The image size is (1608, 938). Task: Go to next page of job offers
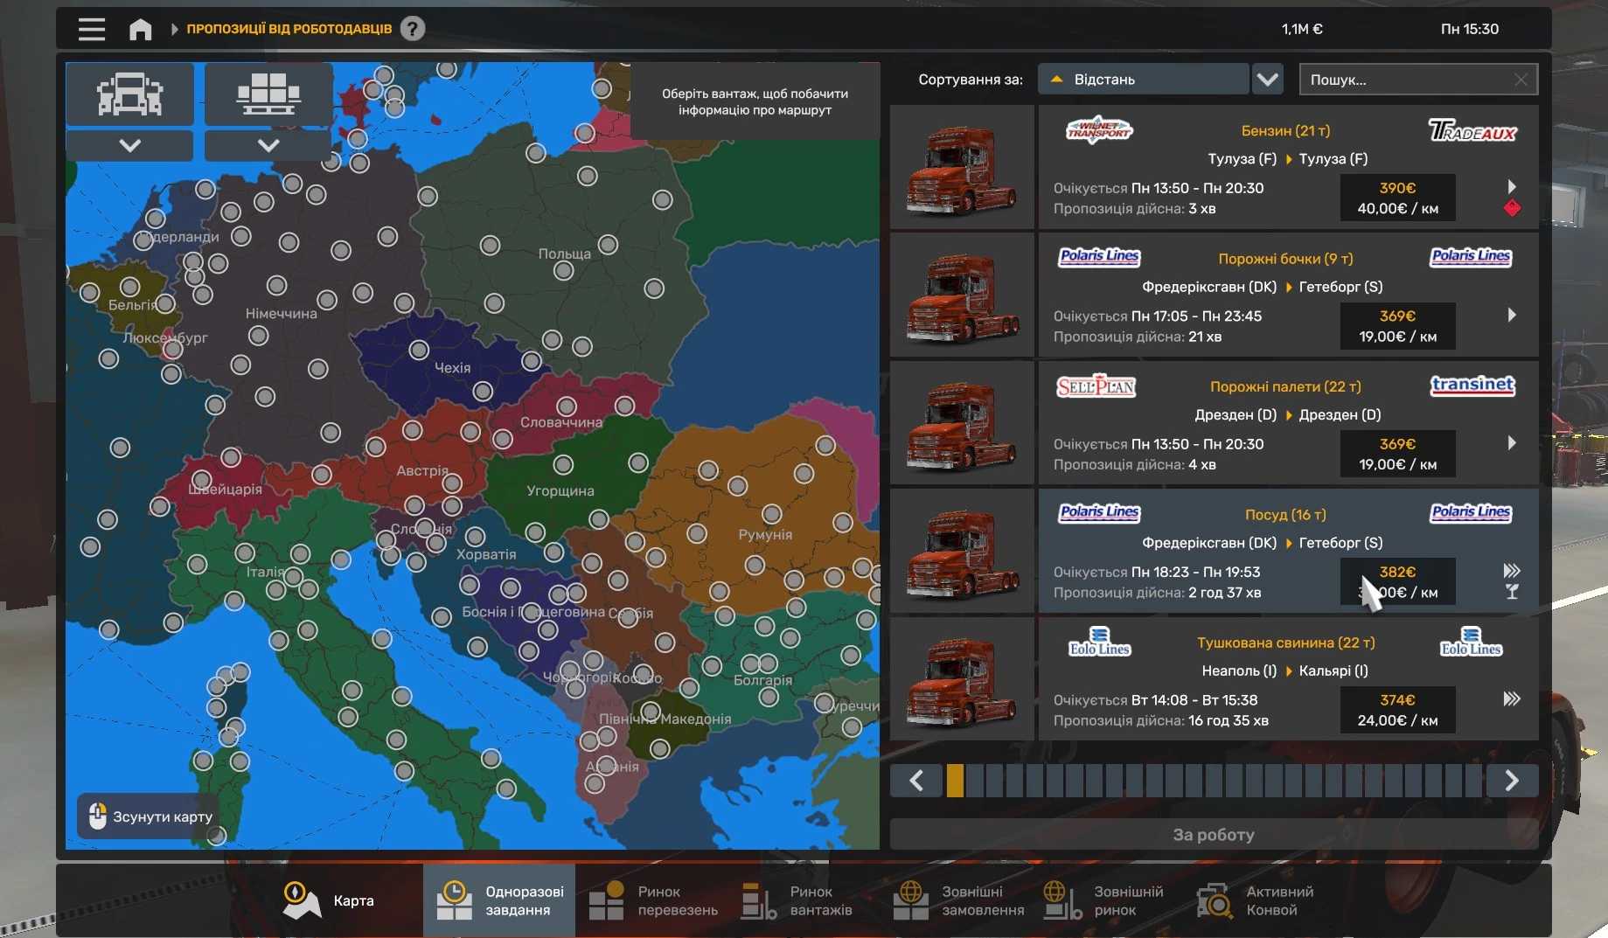[1511, 781]
